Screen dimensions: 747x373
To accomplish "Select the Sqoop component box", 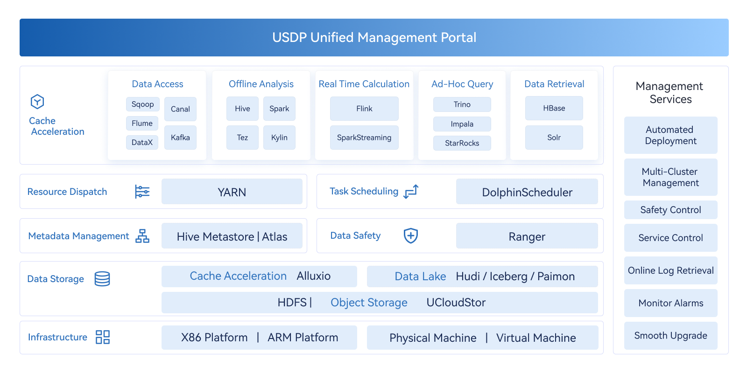I will click(x=143, y=104).
